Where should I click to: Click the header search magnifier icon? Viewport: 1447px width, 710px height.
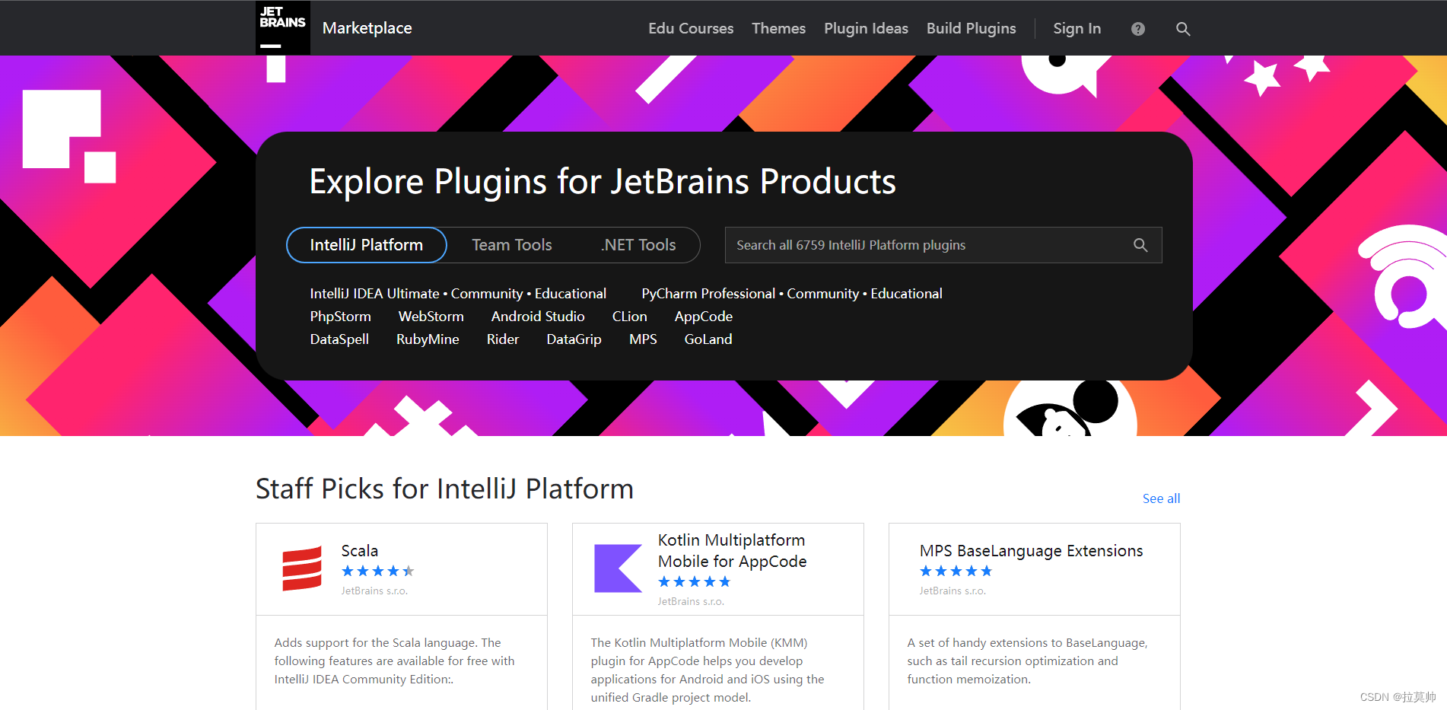[x=1183, y=29]
